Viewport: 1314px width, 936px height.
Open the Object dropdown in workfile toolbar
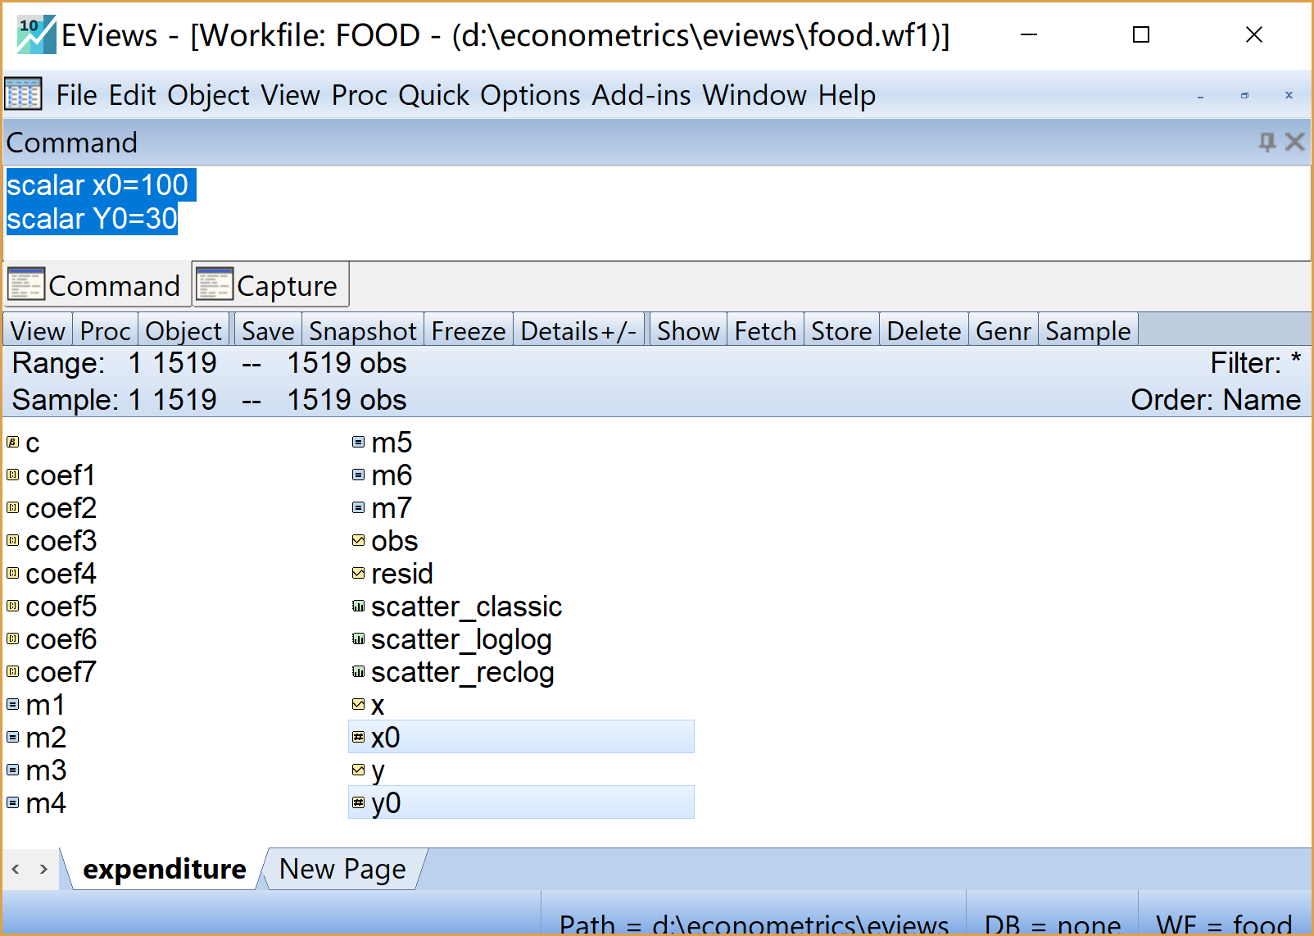tap(184, 331)
